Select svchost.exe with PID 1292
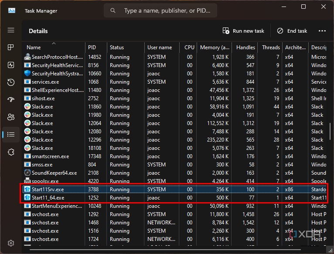The height and width of the screenshot is (254, 334). tap(45, 214)
